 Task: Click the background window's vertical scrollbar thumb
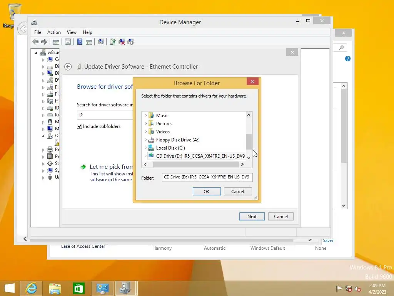[x=344, y=126]
